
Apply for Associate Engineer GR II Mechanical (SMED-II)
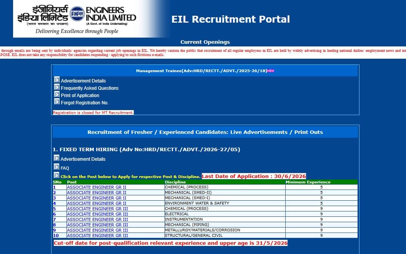(97, 193)
